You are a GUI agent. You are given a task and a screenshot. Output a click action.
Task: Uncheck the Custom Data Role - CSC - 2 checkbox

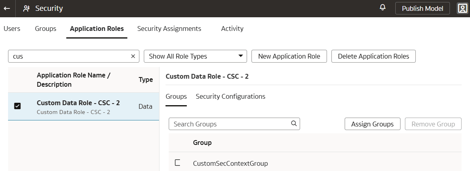point(17,106)
